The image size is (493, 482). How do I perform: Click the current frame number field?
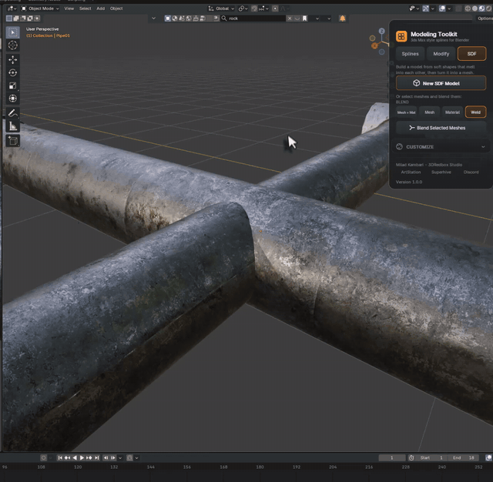pos(392,458)
